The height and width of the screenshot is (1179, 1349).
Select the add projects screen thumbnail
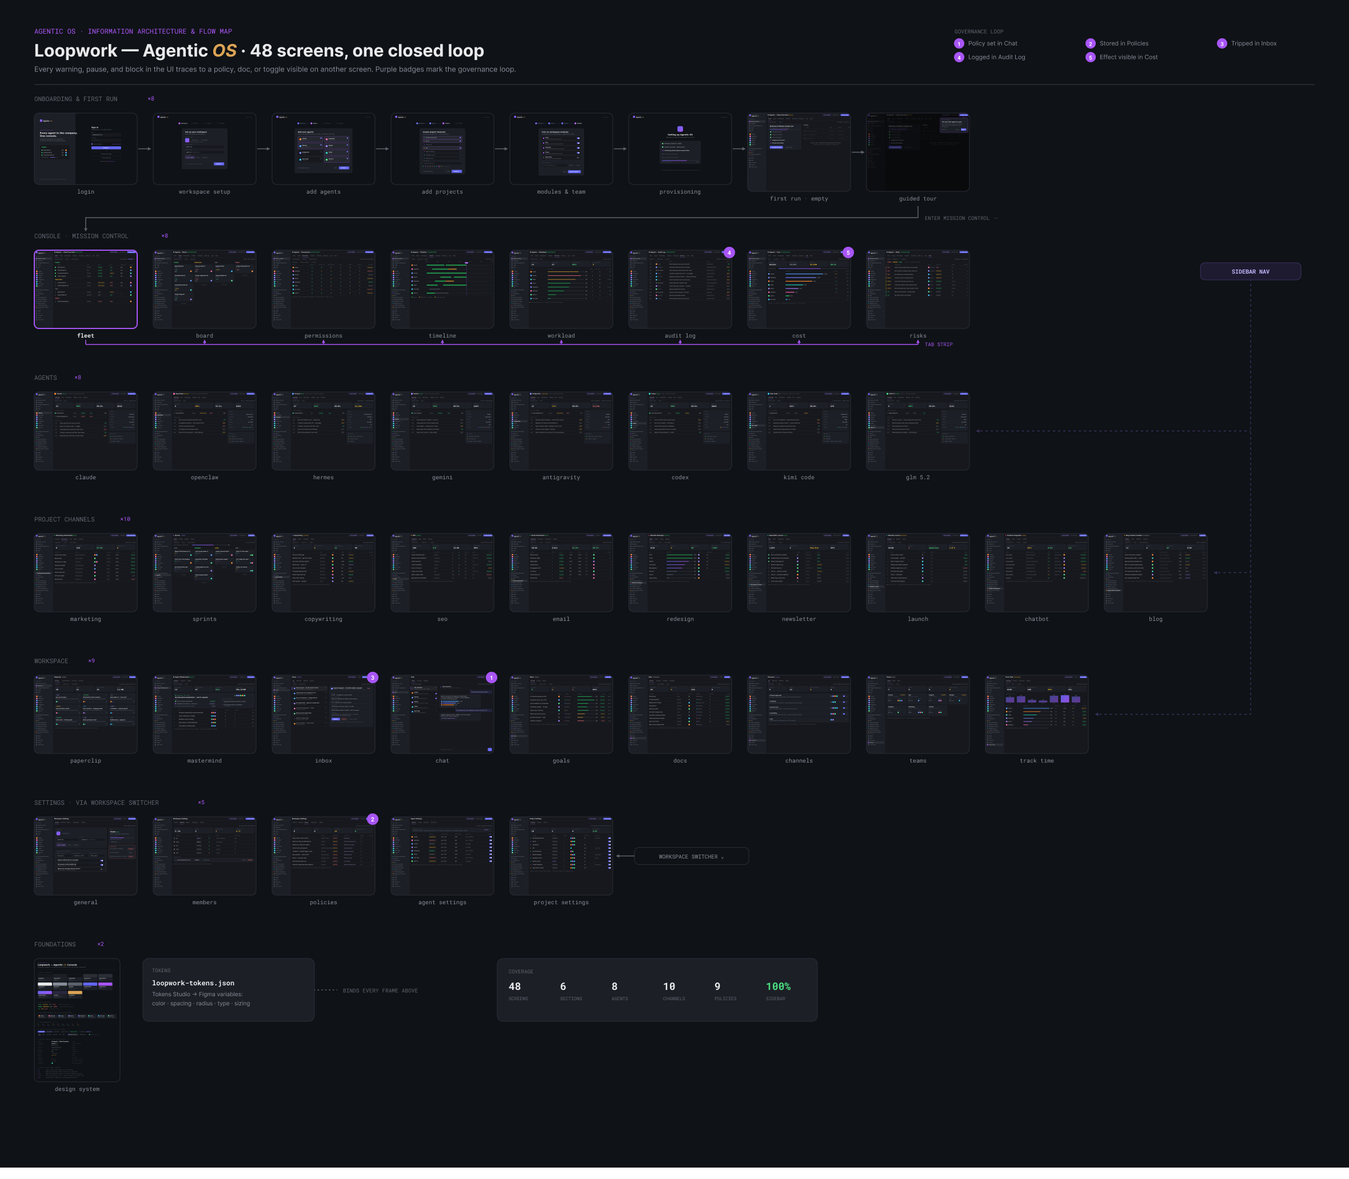click(x=442, y=149)
